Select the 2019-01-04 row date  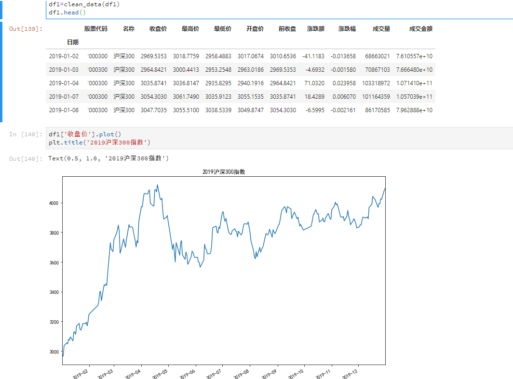(64, 83)
